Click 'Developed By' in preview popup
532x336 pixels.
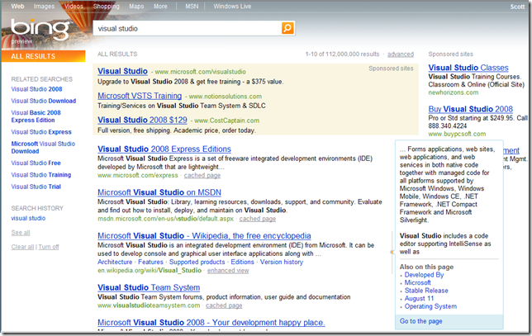tap(424, 275)
